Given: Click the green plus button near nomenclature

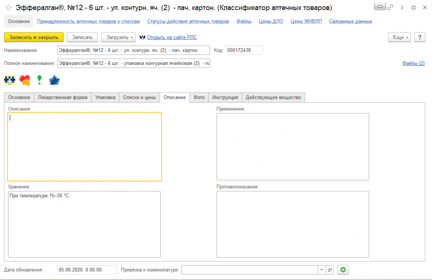Looking at the screenshot, I should tap(343, 270).
